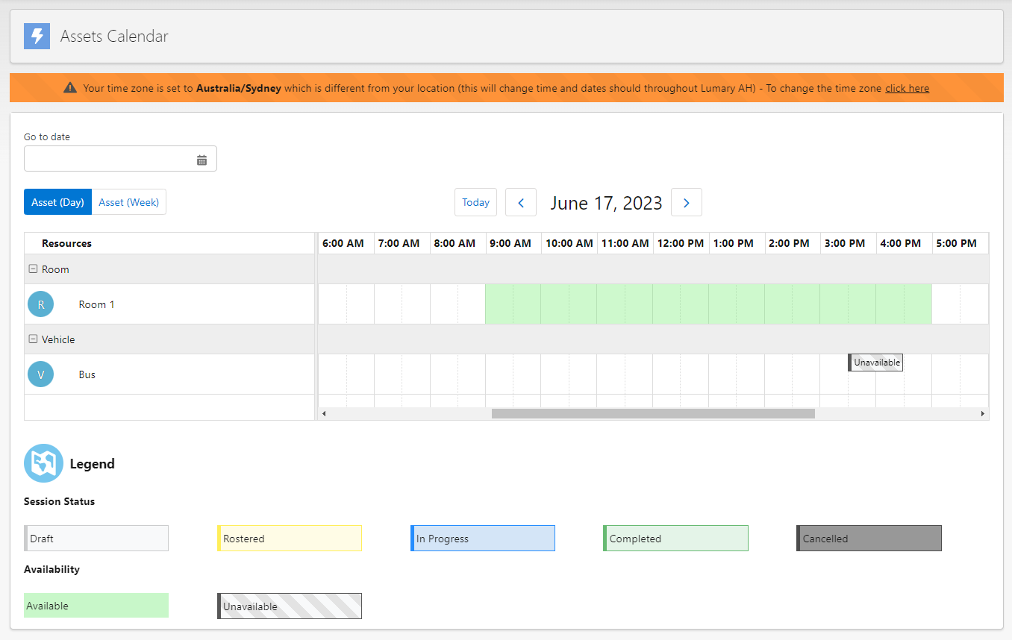Click the horizontal calendar scrollbar
The image size is (1012, 640).
(x=653, y=412)
